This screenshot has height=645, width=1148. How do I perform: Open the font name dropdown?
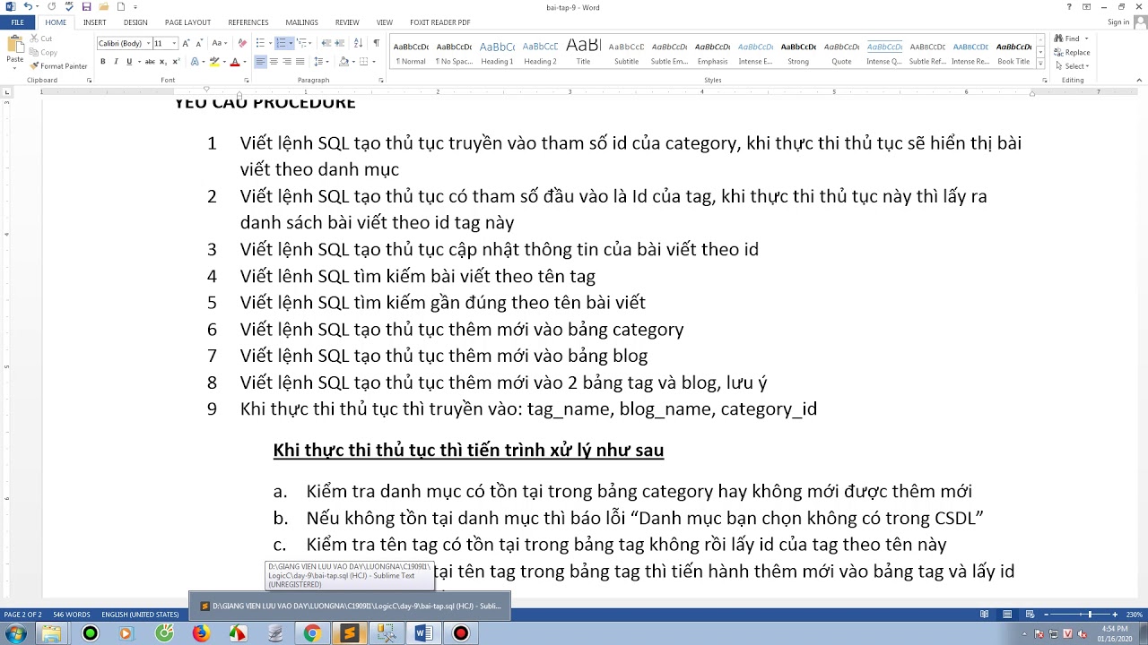[x=148, y=43]
